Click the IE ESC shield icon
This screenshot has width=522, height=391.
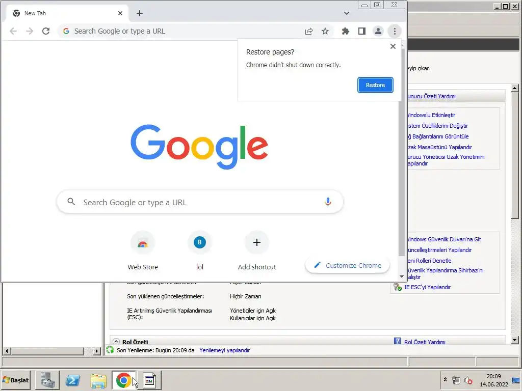(398, 287)
